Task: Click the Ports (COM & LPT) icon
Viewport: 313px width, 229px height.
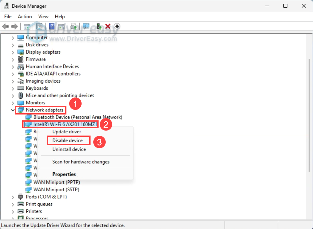Action: [20, 197]
